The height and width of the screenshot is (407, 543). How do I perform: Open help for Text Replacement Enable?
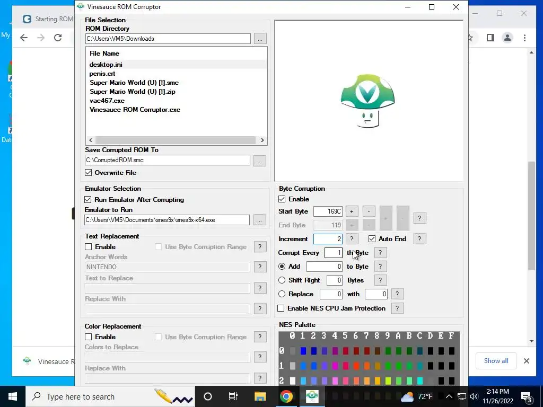pos(260,247)
